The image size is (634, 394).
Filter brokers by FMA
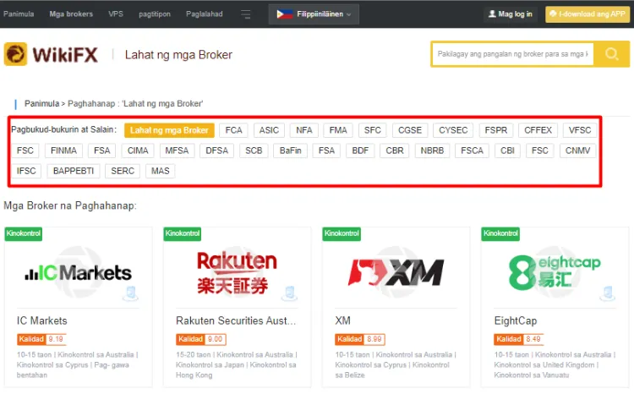338,130
